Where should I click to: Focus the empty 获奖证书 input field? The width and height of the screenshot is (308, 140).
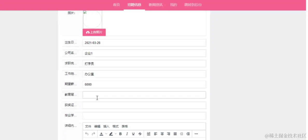click(x=144, y=105)
